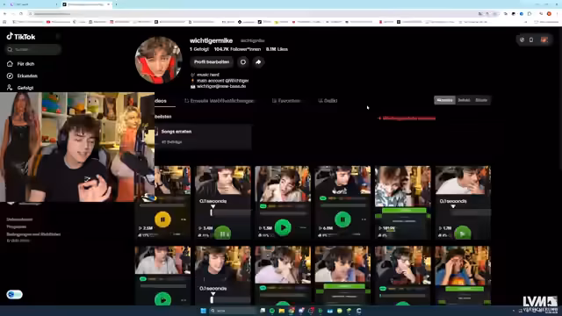Switch to the Favoriten tab
562x316 pixels.
point(285,101)
